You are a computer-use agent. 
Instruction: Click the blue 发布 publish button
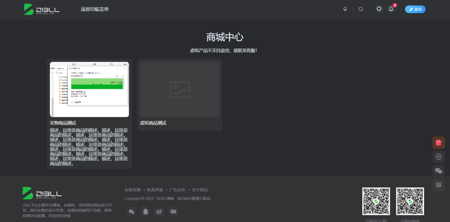coord(415,9)
